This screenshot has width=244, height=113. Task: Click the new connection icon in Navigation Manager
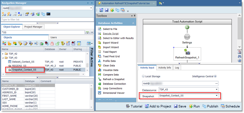click(x=4, y=14)
